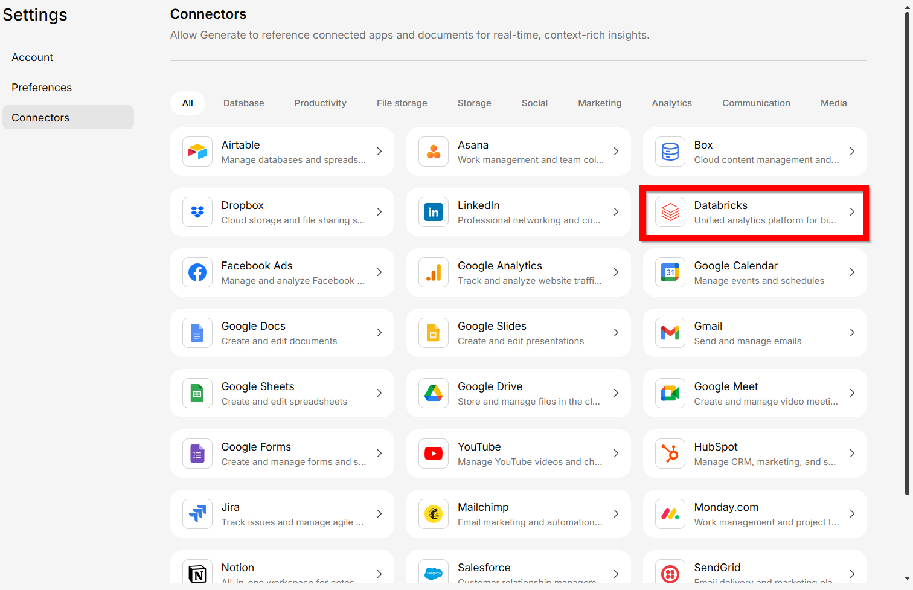Open the Jira connector chevron
The image size is (913, 590).
[379, 514]
